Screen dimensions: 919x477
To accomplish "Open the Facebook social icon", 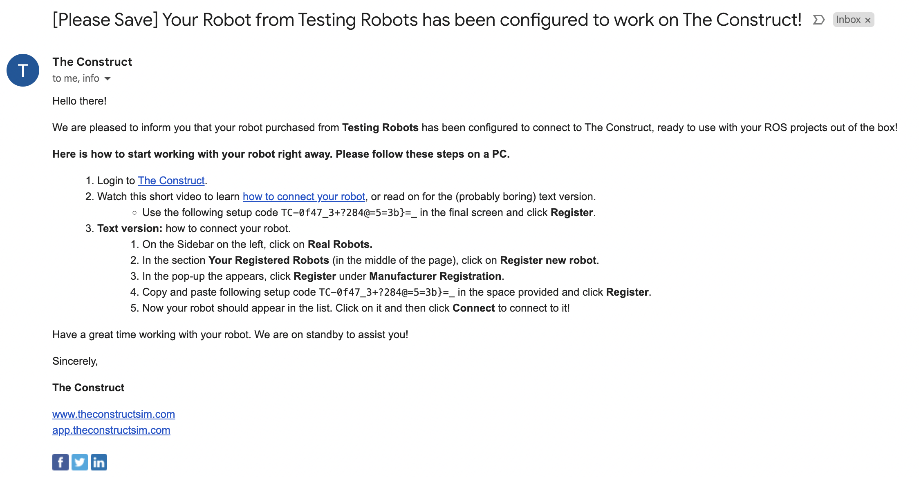I will point(61,462).
